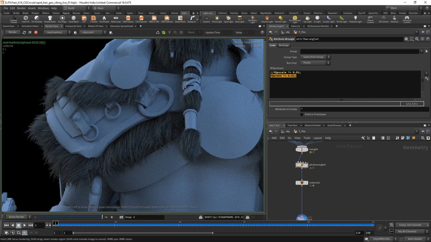Image resolution: width=431 pixels, height=242 pixels.
Task: Open network editor Layout menu
Action: coord(318,138)
